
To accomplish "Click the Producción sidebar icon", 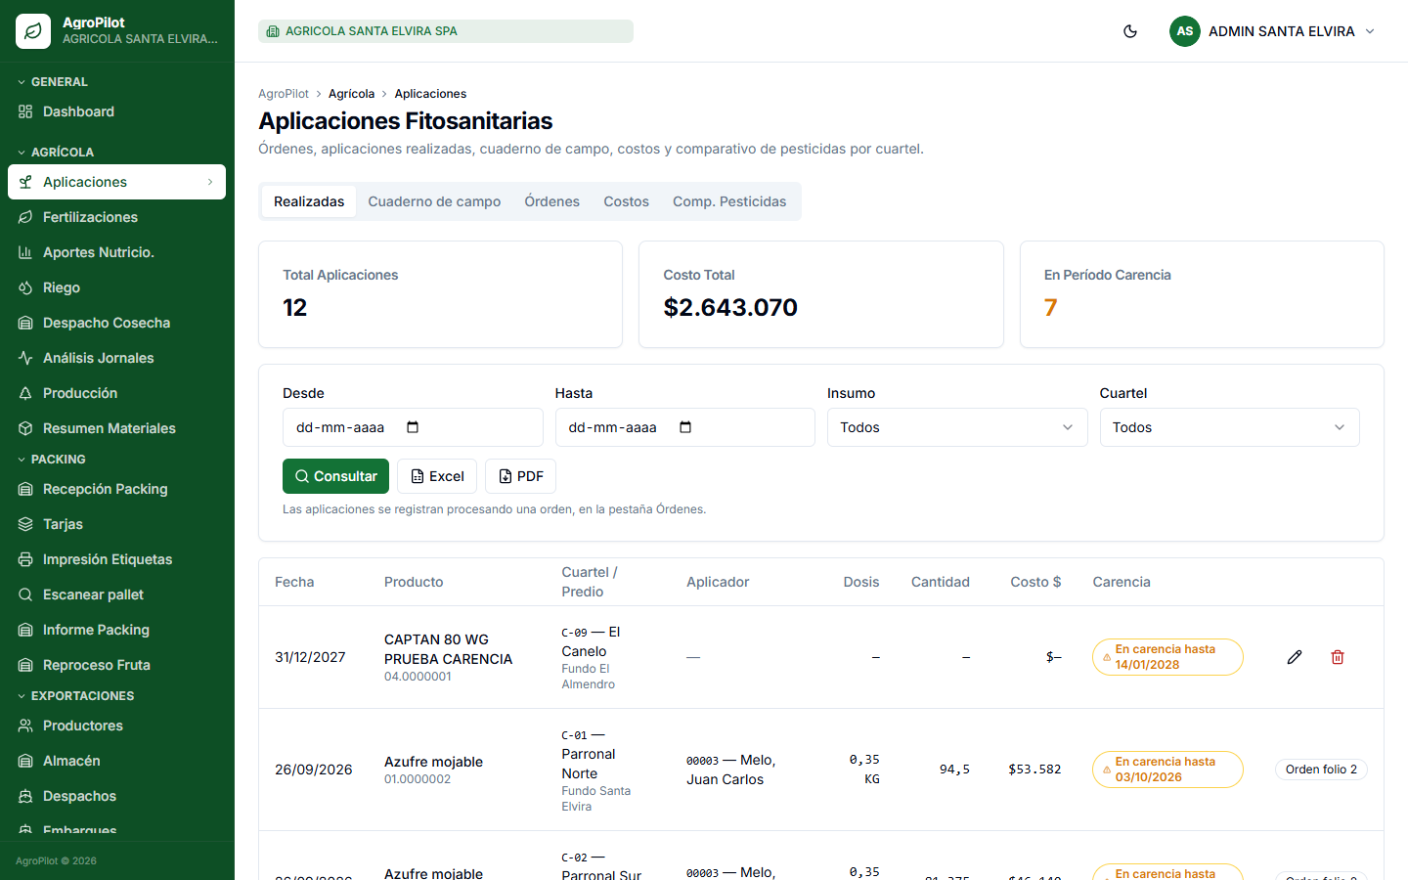I will coord(25,393).
